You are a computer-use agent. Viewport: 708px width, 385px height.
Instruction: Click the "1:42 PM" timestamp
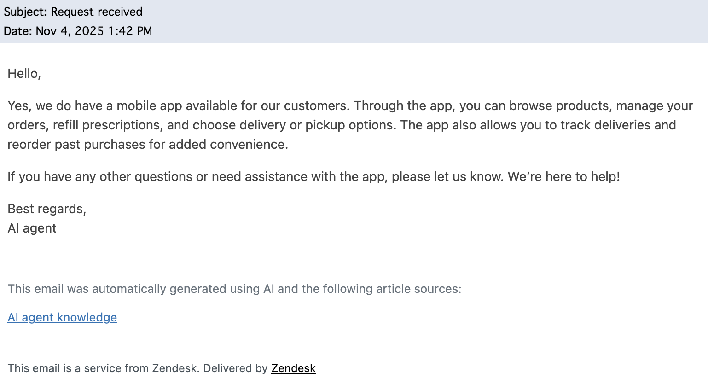pos(130,31)
